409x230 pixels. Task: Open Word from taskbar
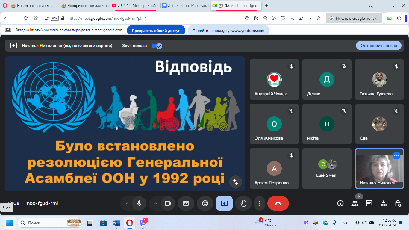[x=116, y=223]
